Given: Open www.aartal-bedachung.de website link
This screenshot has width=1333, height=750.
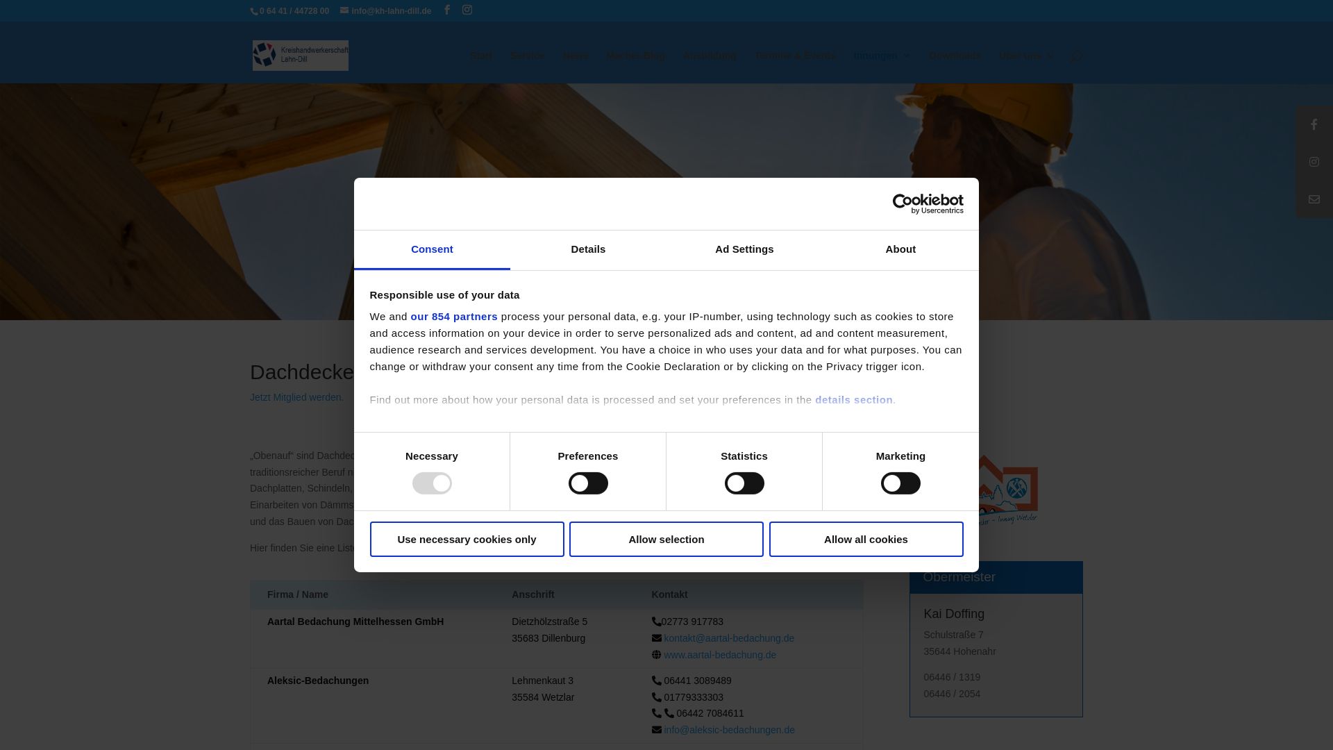Looking at the screenshot, I should point(720,655).
